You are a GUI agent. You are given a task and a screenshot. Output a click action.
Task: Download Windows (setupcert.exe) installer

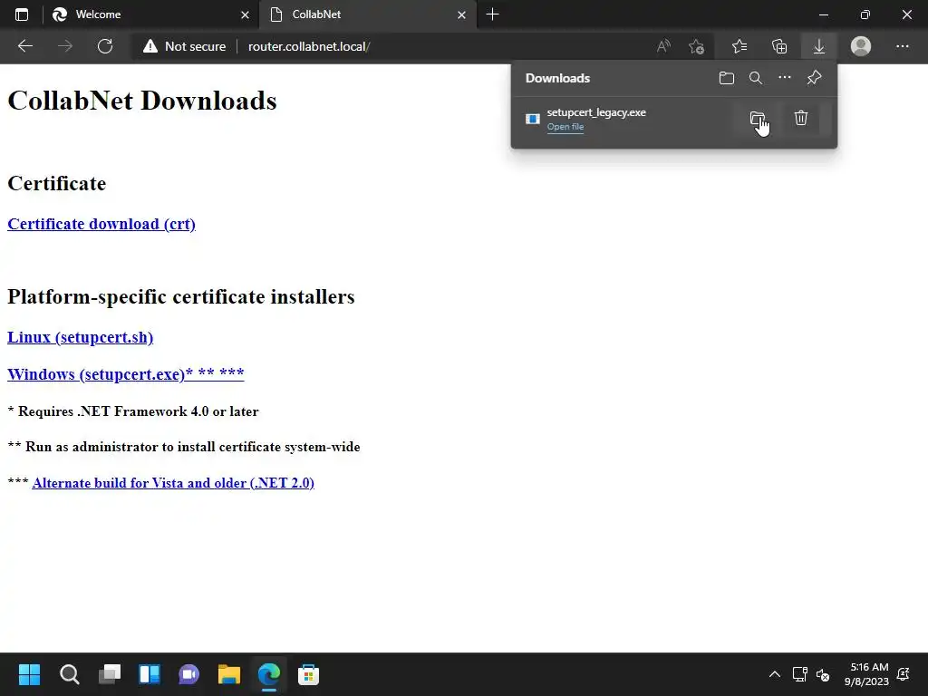click(125, 374)
